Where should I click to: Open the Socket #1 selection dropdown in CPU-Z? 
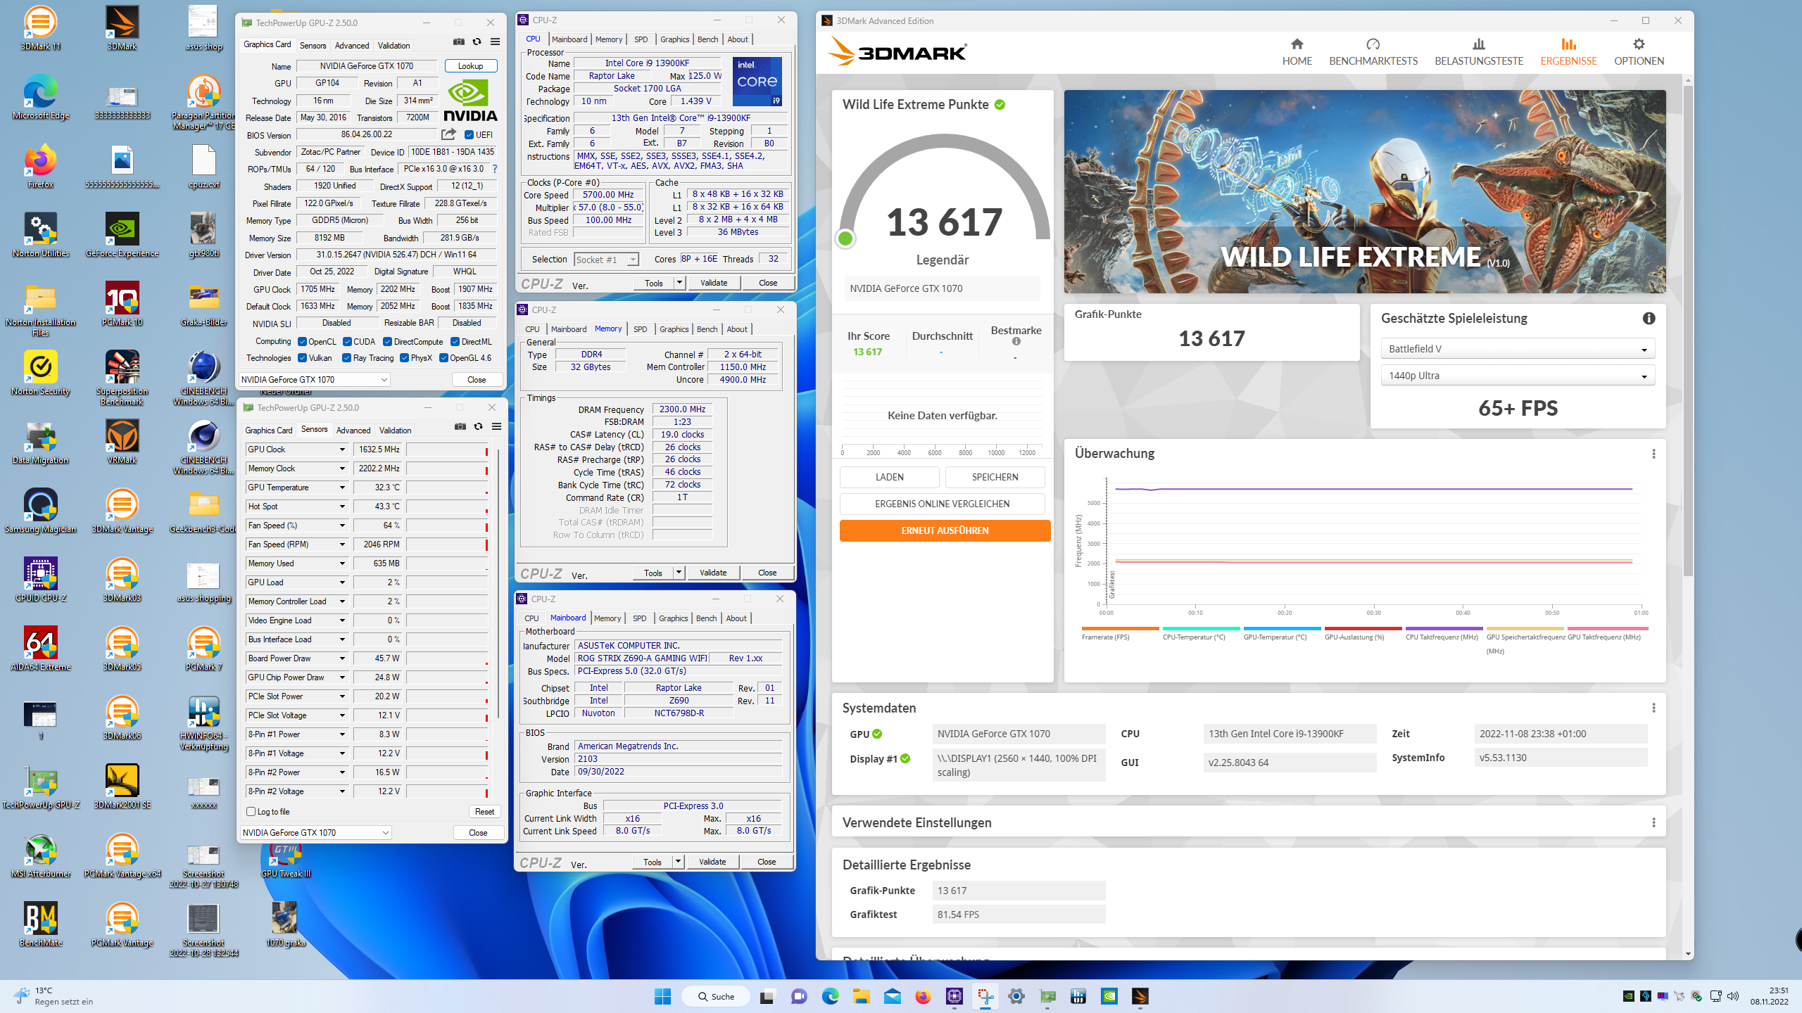pos(606,260)
